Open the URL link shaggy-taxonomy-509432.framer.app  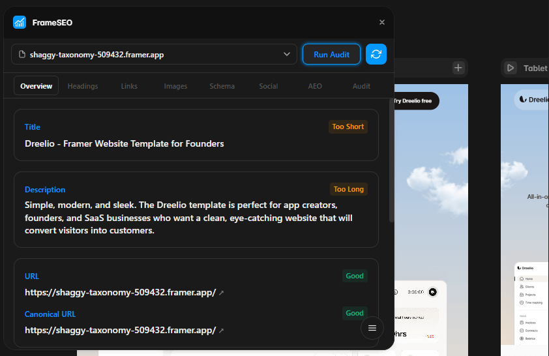121,292
